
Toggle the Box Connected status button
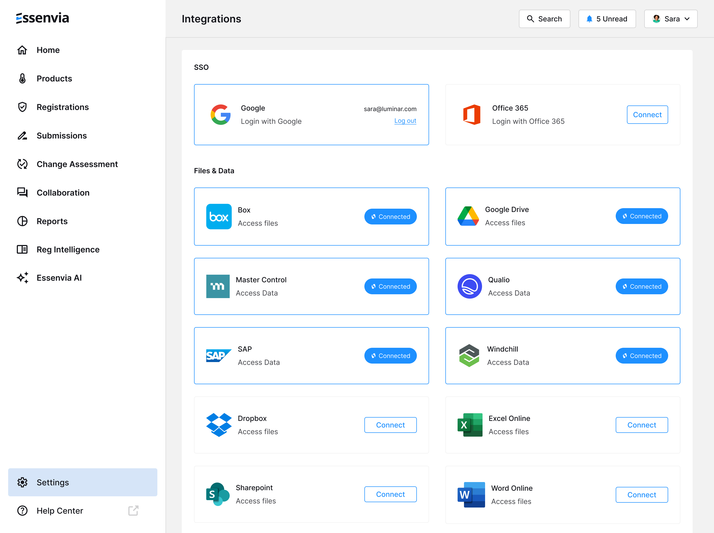[x=390, y=217]
